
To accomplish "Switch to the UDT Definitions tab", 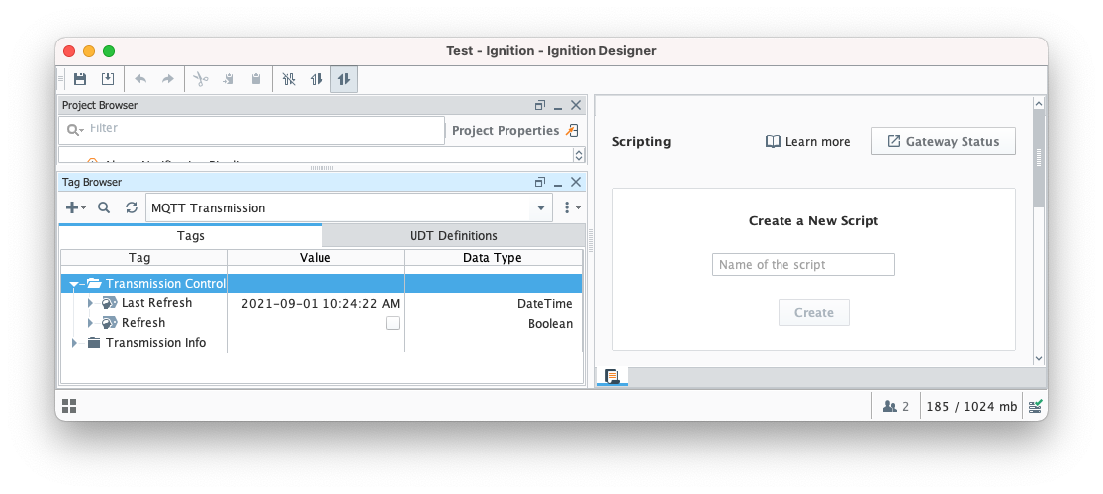I will click(453, 235).
